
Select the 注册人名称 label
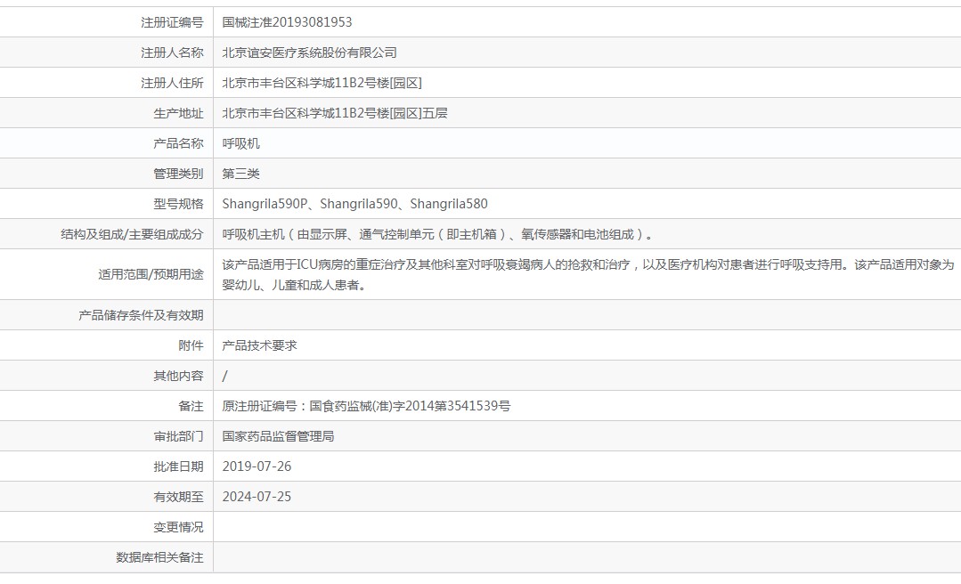[x=172, y=53]
